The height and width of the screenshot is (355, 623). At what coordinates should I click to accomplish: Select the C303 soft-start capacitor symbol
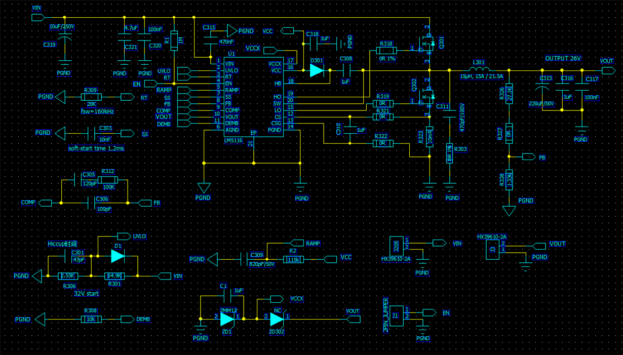[x=91, y=134]
